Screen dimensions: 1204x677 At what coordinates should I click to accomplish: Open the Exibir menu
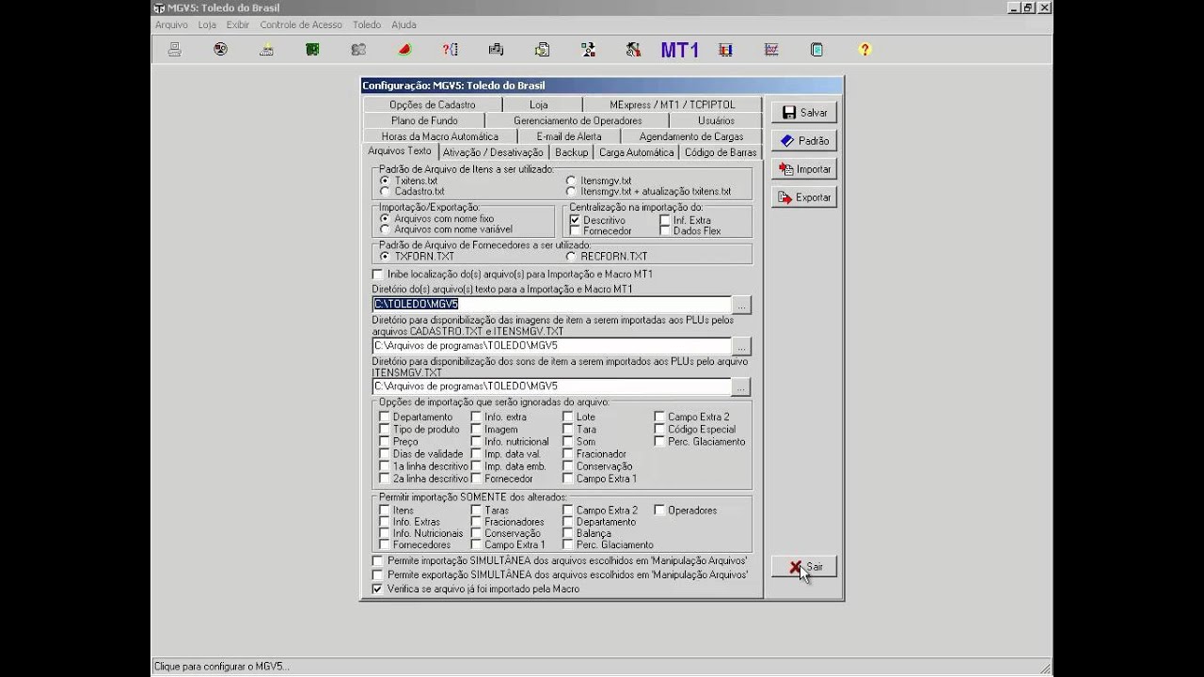click(x=238, y=24)
